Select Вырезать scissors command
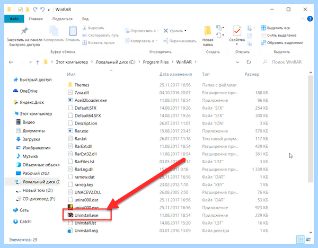318x248 pixels. coord(93,28)
